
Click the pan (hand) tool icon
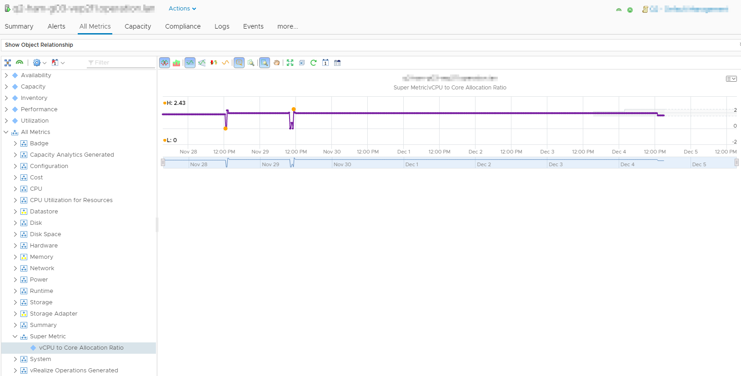point(276,63)
